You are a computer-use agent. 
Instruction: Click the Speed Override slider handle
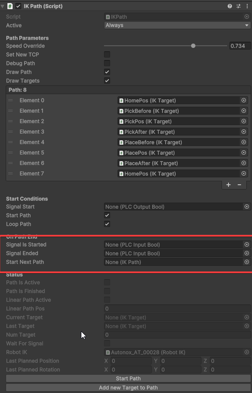[x=193, y=46]
